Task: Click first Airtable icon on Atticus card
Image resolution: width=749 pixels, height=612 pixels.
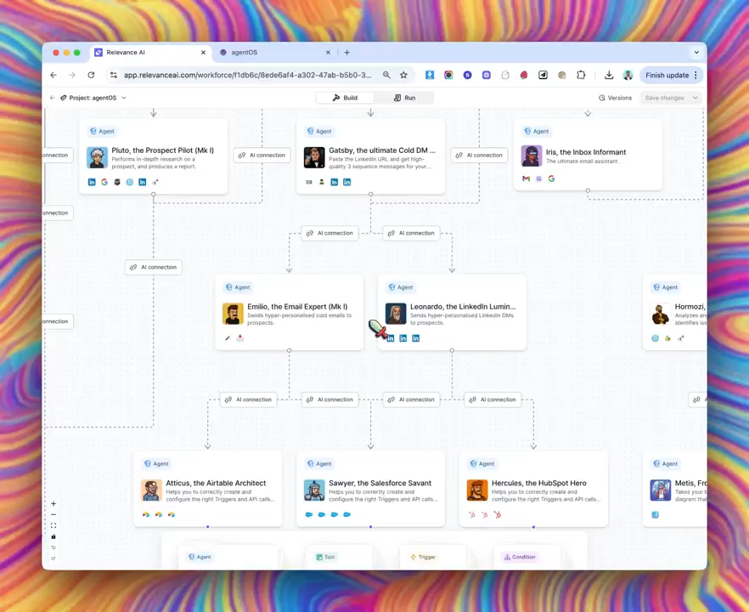Action: pos(146,514)
